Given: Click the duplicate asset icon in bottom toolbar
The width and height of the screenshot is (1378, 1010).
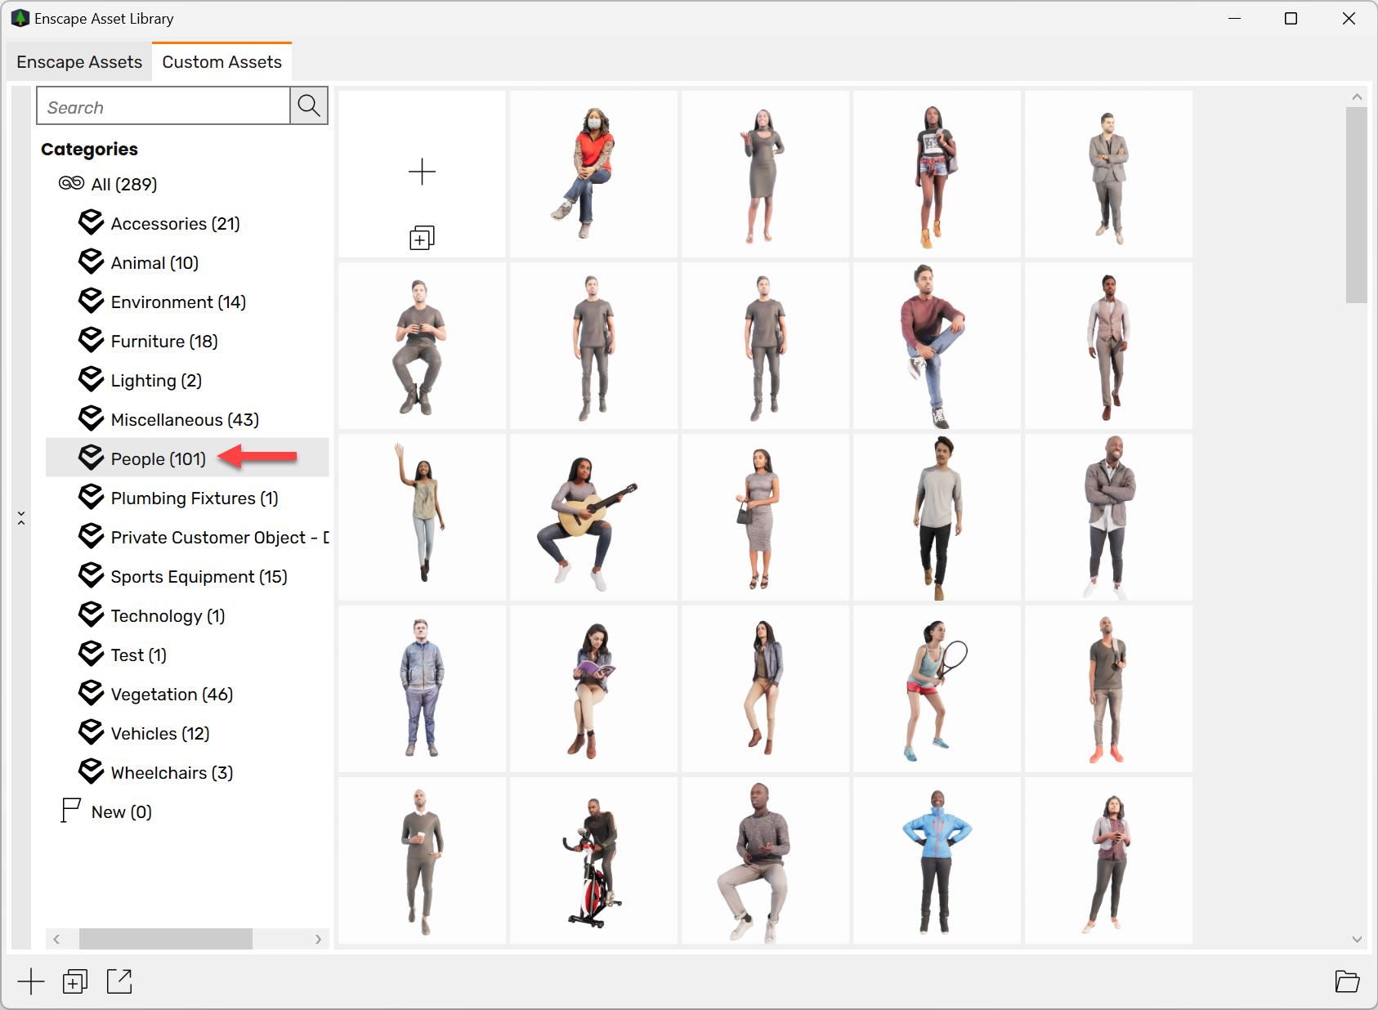Looking at the screenshot, I should pyautogui.click(x=74, y=981).
